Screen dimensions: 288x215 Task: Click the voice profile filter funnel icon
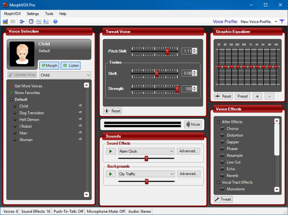click(x=282, y=21)
